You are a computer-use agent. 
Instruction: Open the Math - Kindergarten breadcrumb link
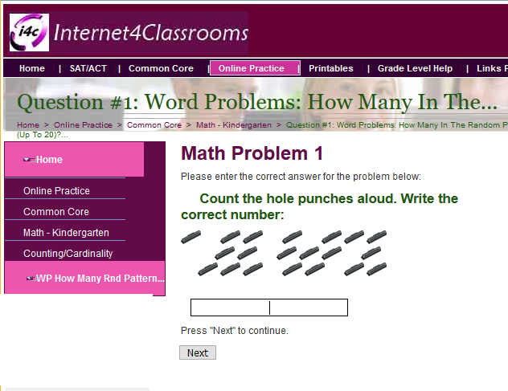[234, 125]
